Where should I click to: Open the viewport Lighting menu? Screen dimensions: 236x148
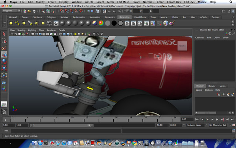(32, 30)
